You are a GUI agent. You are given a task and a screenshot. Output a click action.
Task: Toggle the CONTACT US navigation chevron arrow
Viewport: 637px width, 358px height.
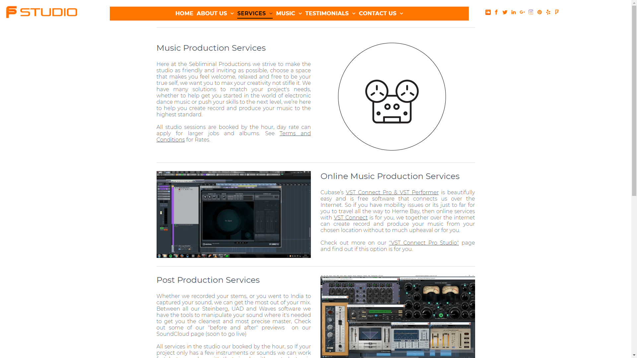click(x=402, y=14)
